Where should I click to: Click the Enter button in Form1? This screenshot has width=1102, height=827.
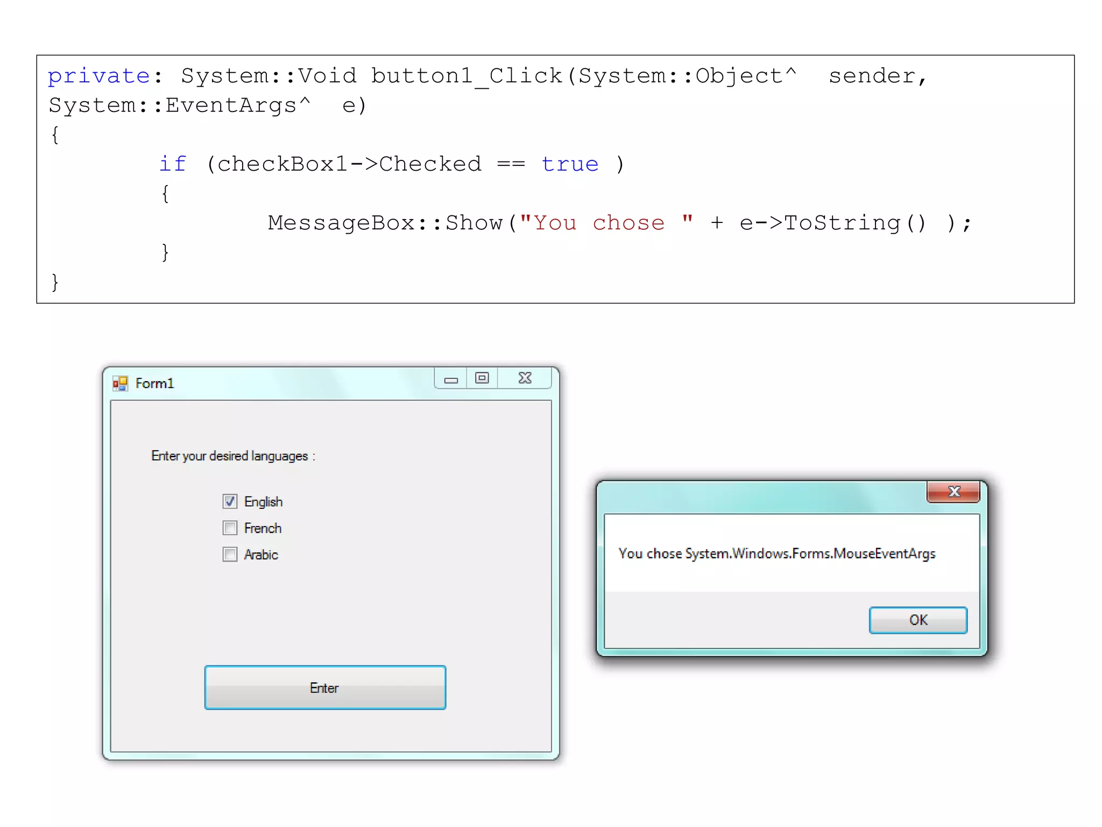[x=325, y=688]
